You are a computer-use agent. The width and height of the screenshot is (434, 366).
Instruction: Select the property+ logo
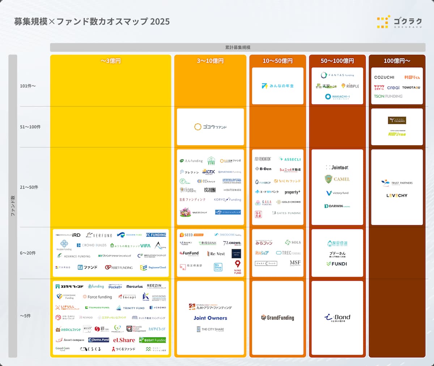coord(292,192)
